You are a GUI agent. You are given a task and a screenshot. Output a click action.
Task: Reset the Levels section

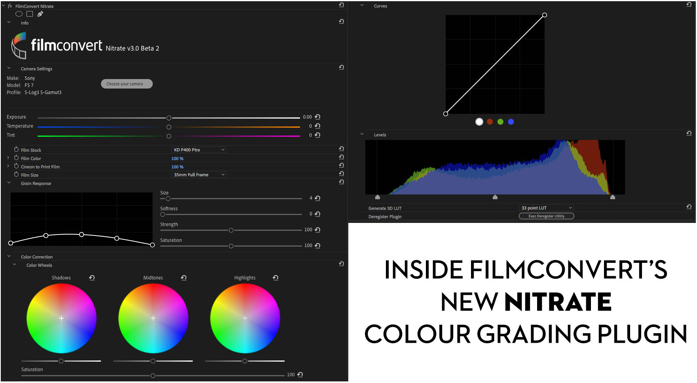click(689, 134)
